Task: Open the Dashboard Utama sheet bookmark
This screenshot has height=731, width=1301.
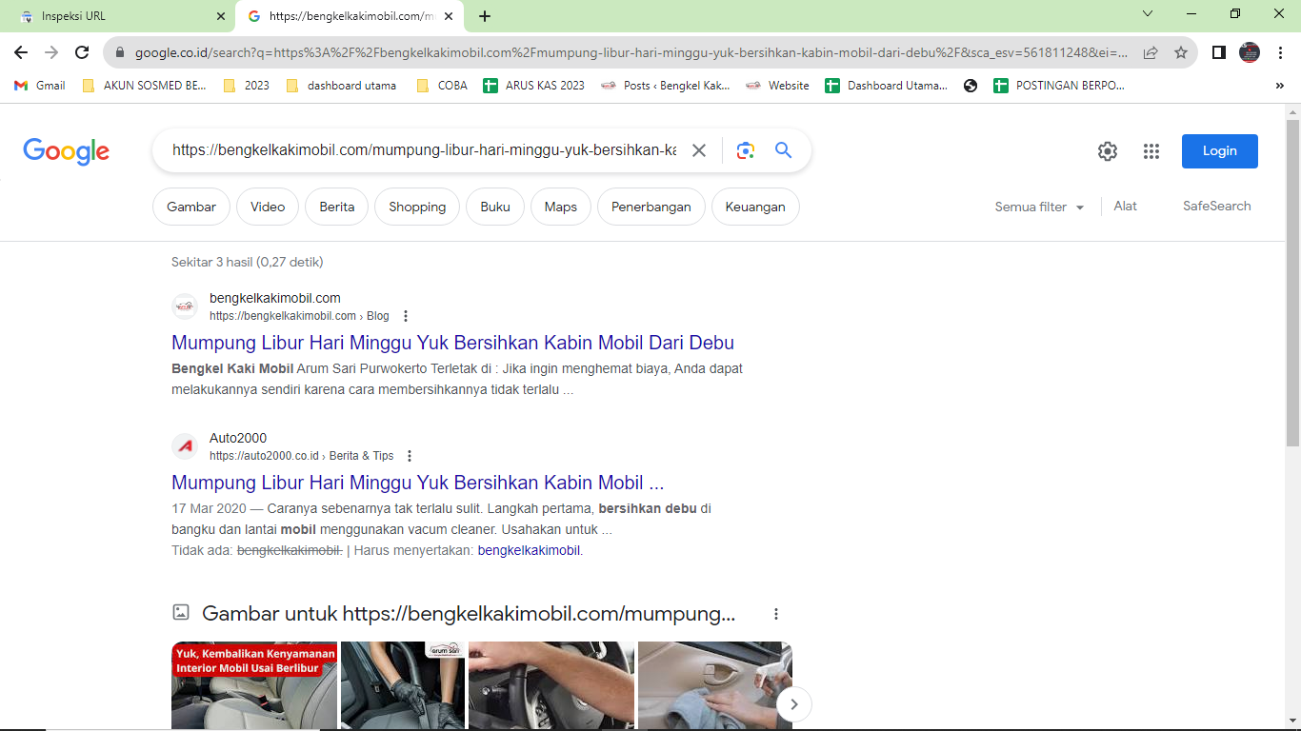Action: 887,86
